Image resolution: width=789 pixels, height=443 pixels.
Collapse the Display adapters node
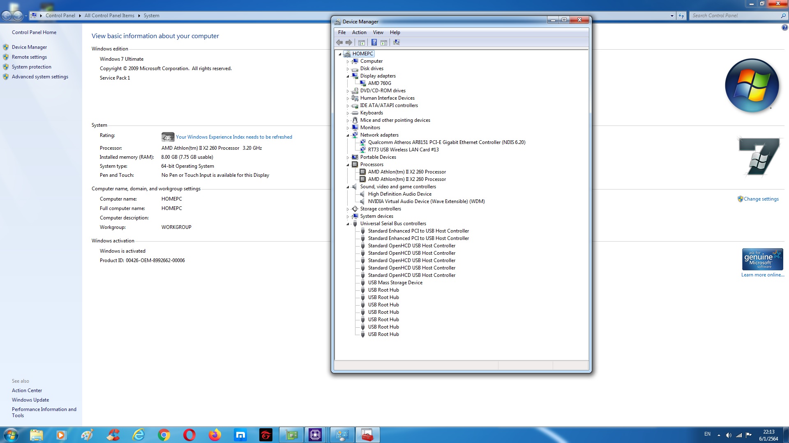pos(348,76)
